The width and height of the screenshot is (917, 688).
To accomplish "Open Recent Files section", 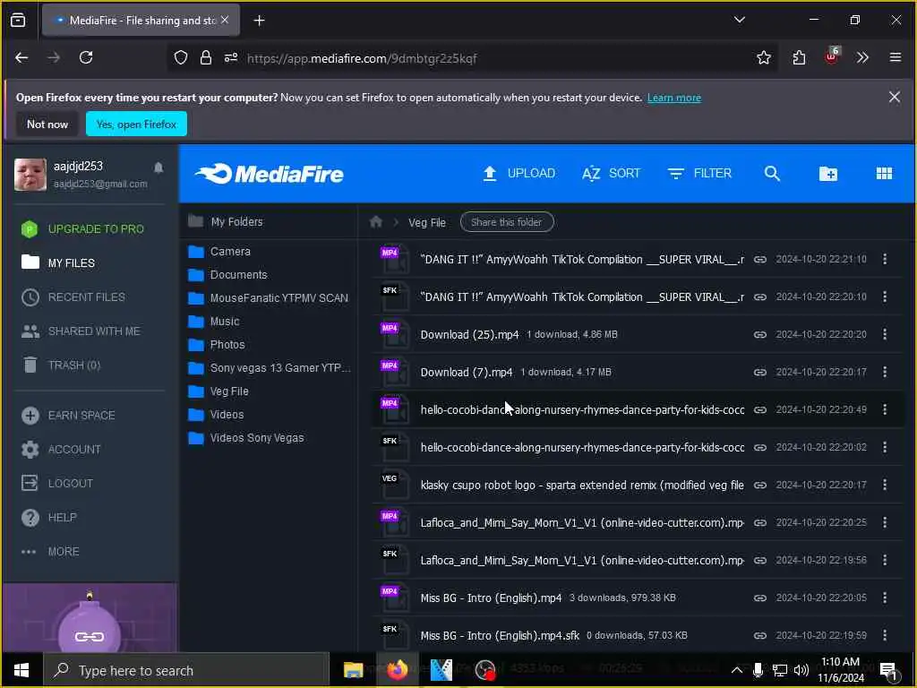I will [x=73, y=297].
